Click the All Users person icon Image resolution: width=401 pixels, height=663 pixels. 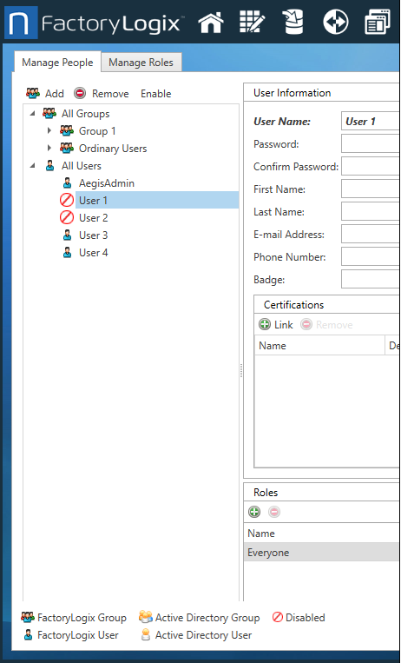tap(49, 166)
